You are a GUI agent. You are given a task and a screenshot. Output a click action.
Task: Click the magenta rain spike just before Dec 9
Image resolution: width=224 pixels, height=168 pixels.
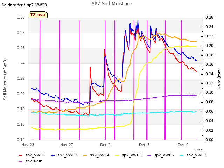(x=182, y=80)
